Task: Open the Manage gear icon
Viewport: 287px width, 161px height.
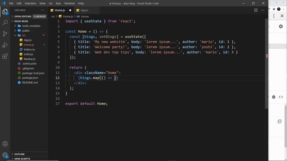Action: [5, 155]
